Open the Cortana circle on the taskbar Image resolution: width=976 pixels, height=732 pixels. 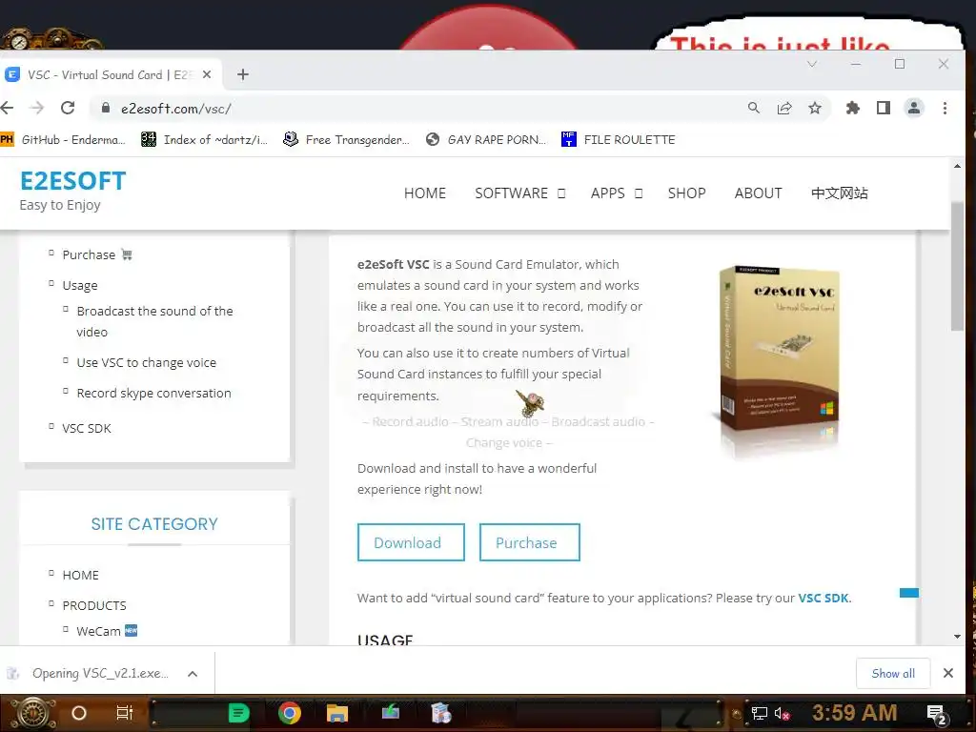78,713
